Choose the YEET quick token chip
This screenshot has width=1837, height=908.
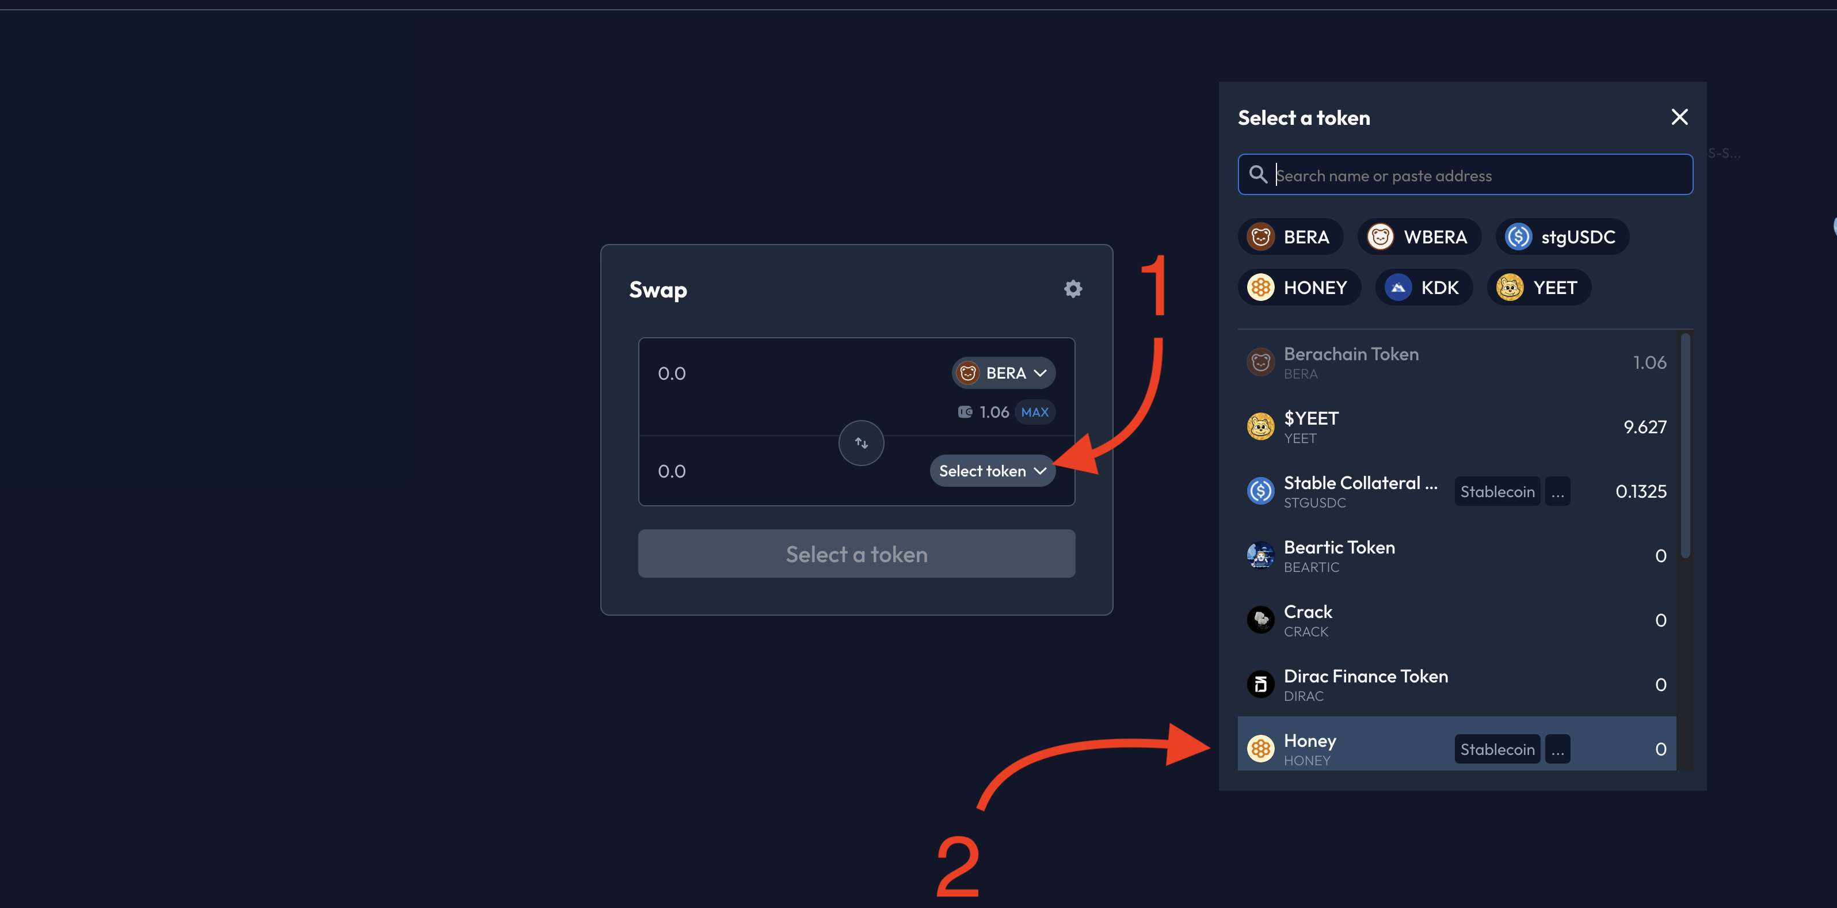[1539, 288]
